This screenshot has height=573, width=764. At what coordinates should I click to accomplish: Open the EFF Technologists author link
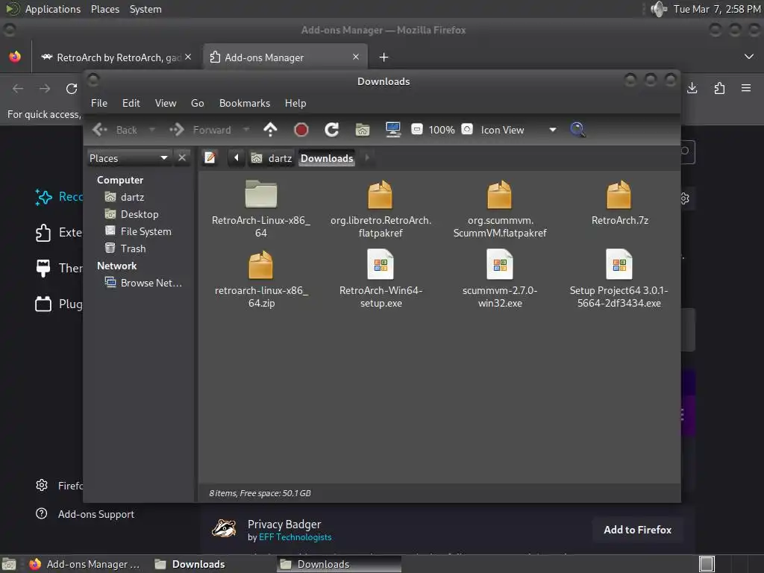(x=295, y=537)
